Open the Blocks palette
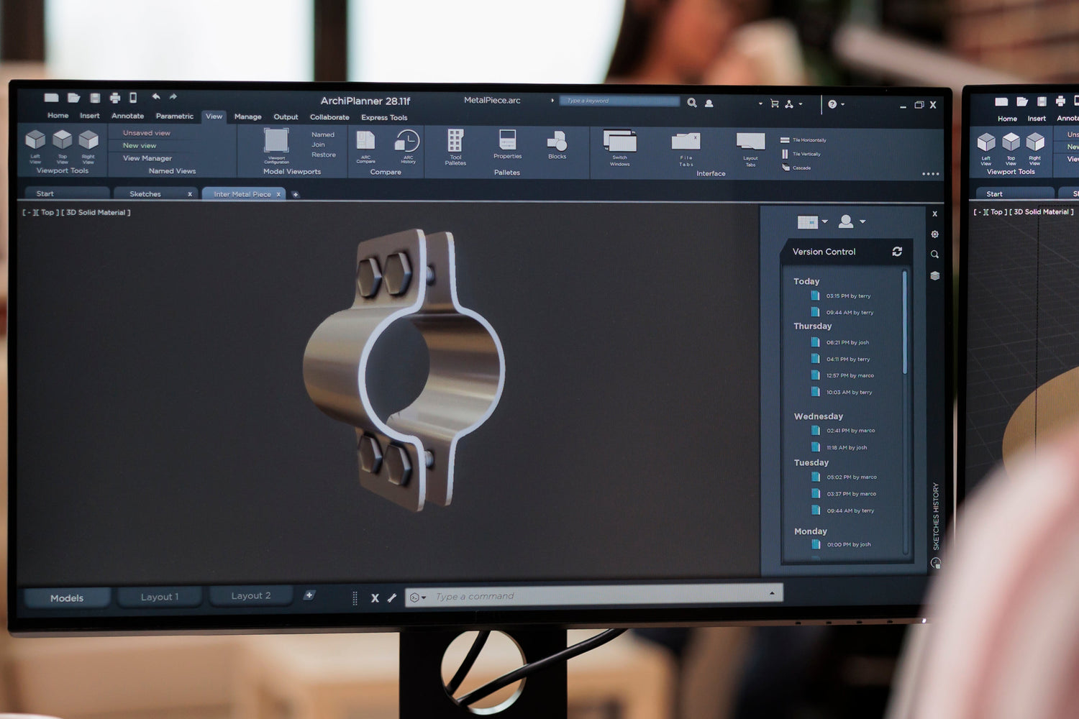 (x=557, y=141)
